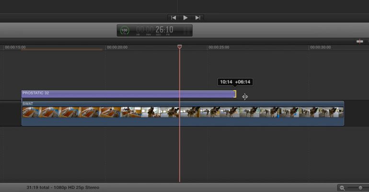369x192 pixels.
Task: Click ruler at the 00:00:30:00 mark
Action: point(321,48)
